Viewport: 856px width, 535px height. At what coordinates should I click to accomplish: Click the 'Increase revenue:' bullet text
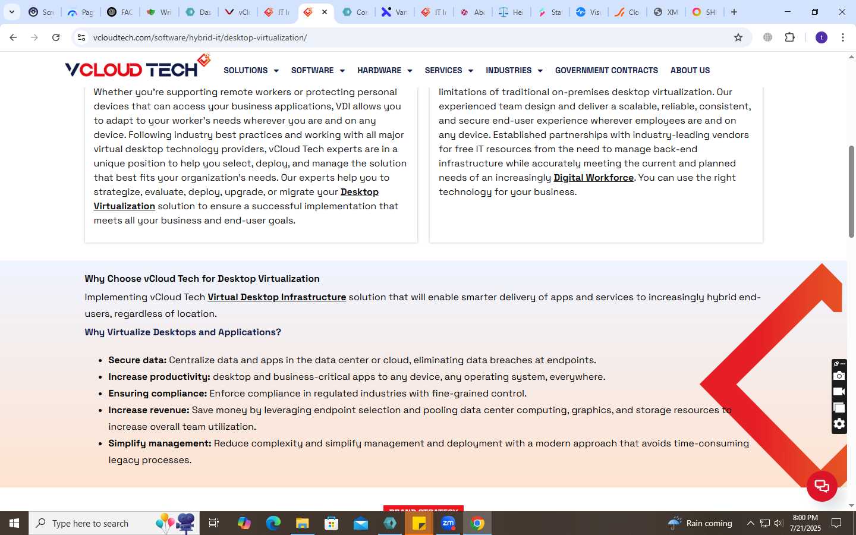[x=149, y=410]
